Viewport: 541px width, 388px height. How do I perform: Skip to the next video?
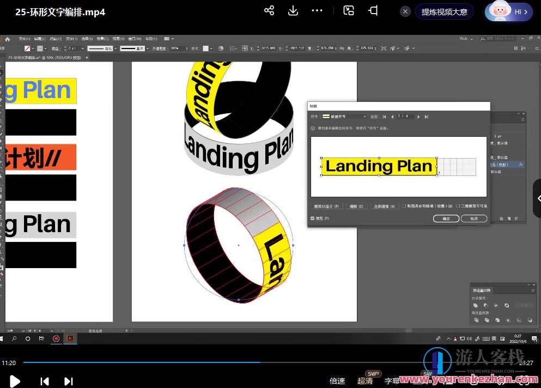pos(69,381)
